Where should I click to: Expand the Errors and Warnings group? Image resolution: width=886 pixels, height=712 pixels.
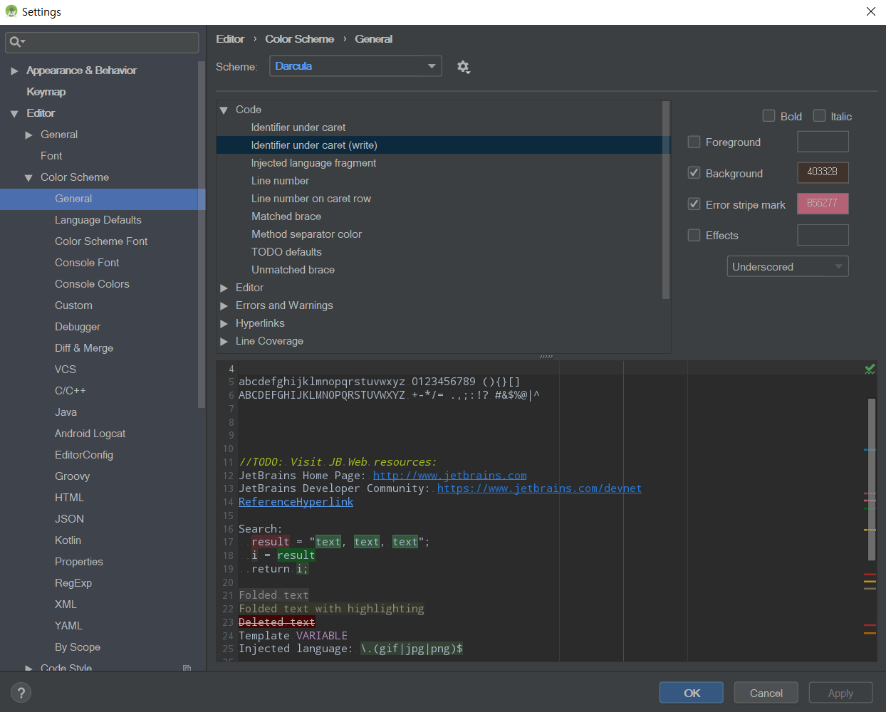pyautogui.click(x=224, y=305)
